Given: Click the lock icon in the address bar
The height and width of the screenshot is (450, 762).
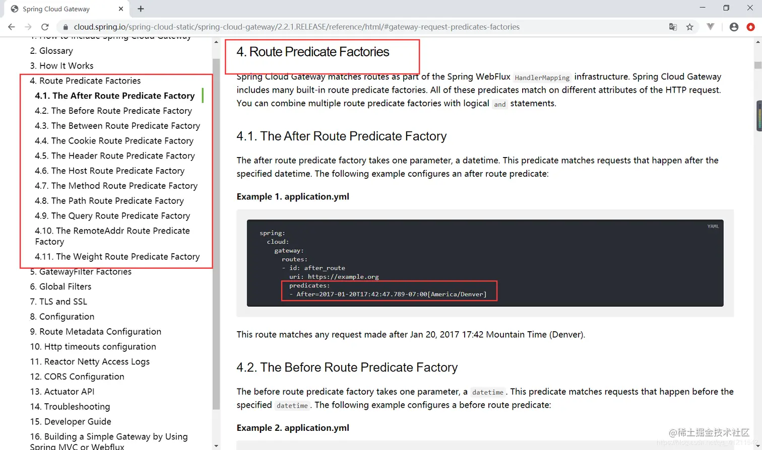Looking at the screenshot, I should (x=66, y=27).
